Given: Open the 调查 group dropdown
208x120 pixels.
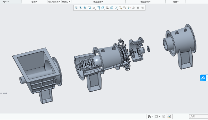Looking at the screenshot, I should pyautogui.click(x=176, y=2).
